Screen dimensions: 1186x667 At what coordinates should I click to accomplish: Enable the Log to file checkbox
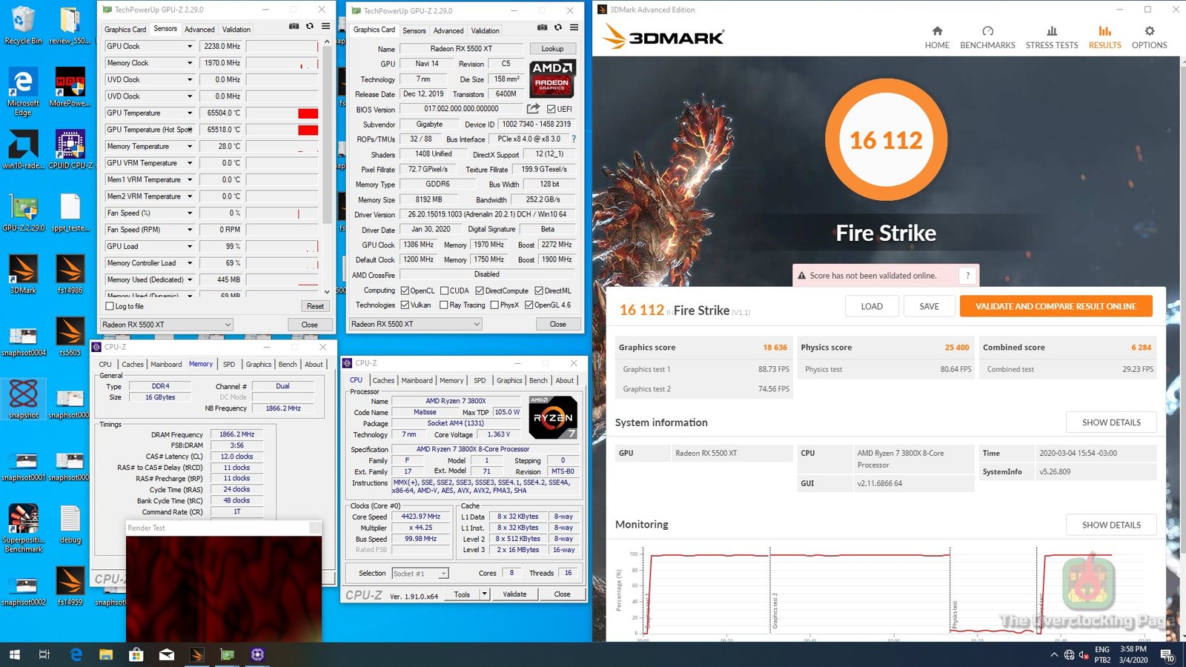tap(110, 306)
